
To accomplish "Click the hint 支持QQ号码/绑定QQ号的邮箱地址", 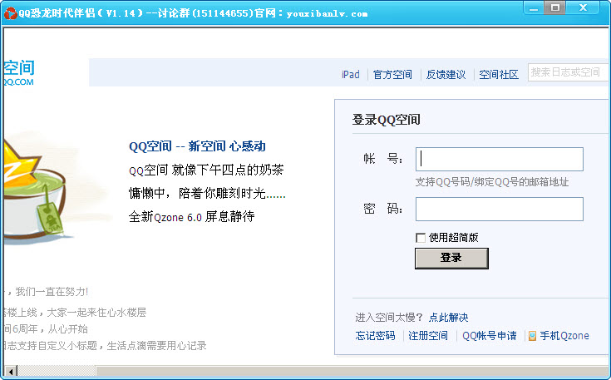I will click(x=492, y=182).
